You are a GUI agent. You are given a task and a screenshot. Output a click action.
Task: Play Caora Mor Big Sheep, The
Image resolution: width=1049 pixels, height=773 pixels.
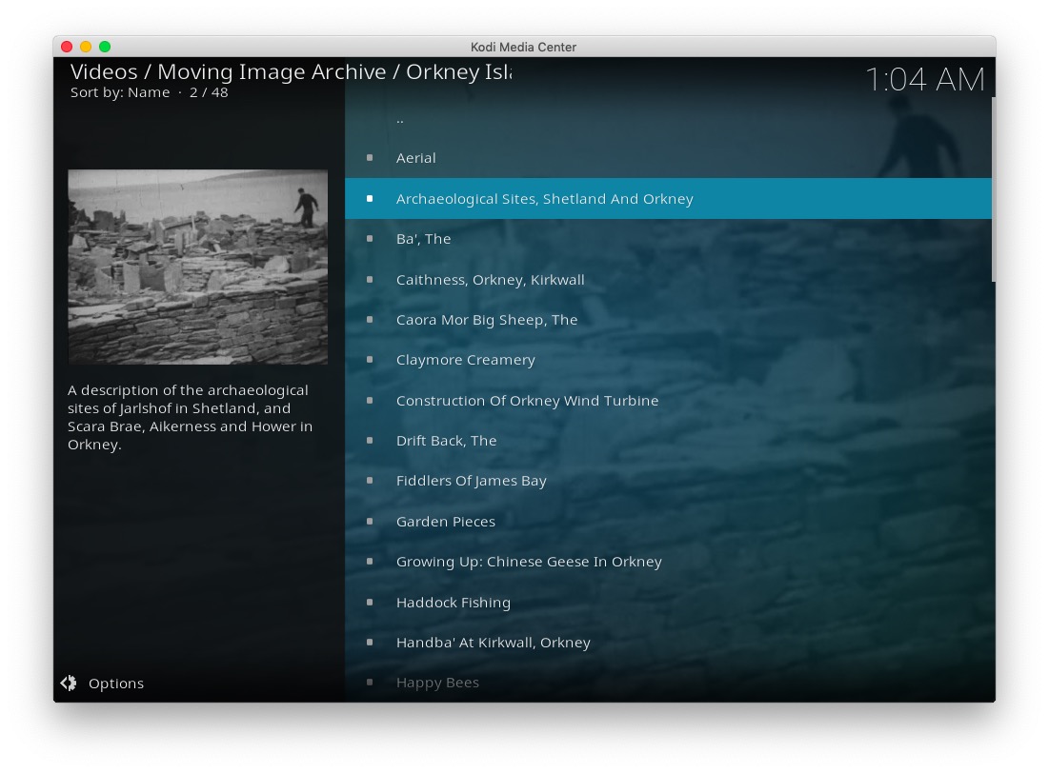point(487,320)
